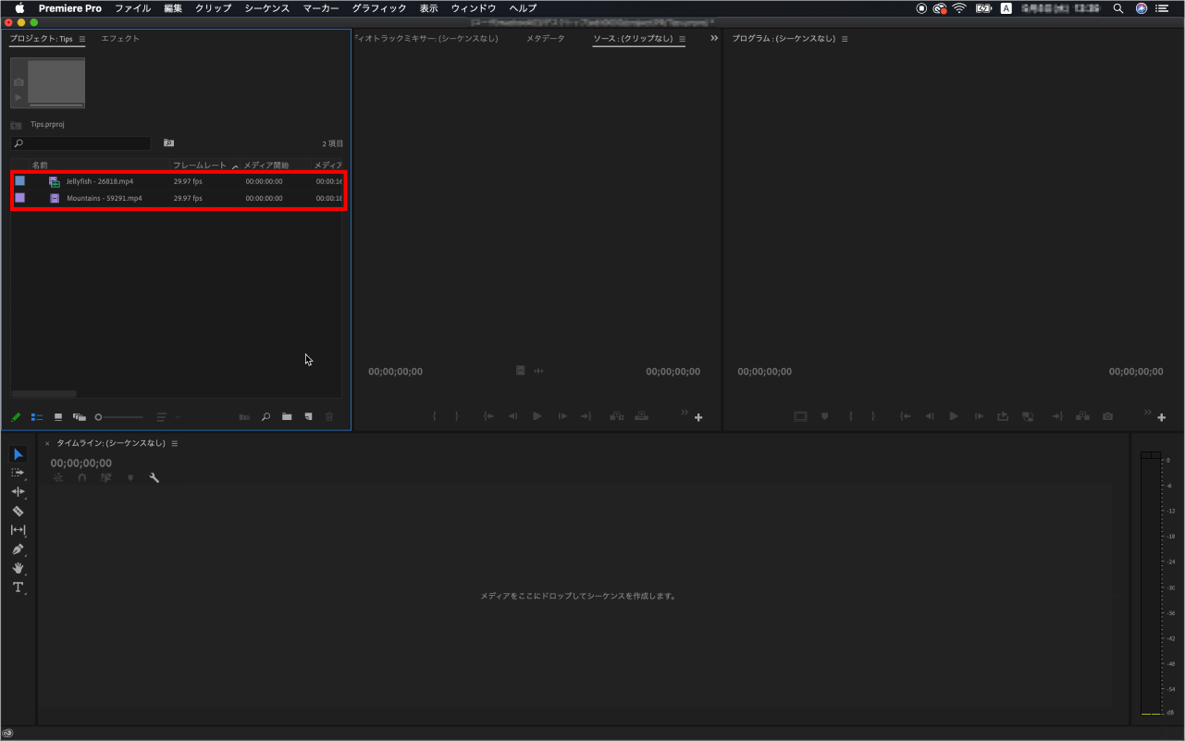Switch Project panel to list view
This screenshot has height=741, width=1185.
click(37, 417)
